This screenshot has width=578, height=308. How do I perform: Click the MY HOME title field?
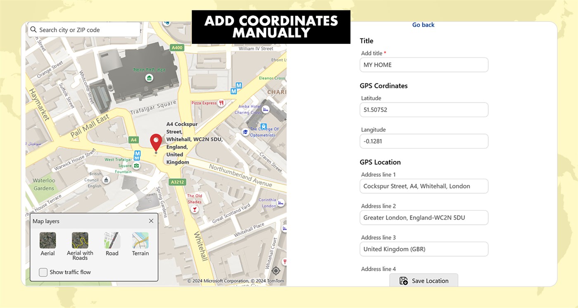tap(424, 64)
